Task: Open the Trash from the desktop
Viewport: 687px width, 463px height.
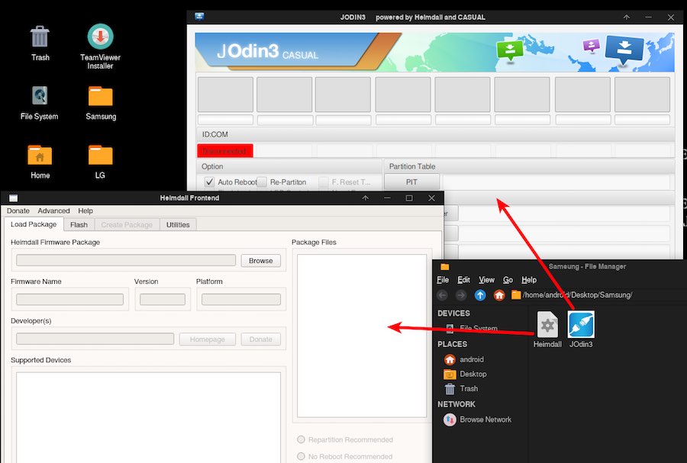Action: click(40, 36)
